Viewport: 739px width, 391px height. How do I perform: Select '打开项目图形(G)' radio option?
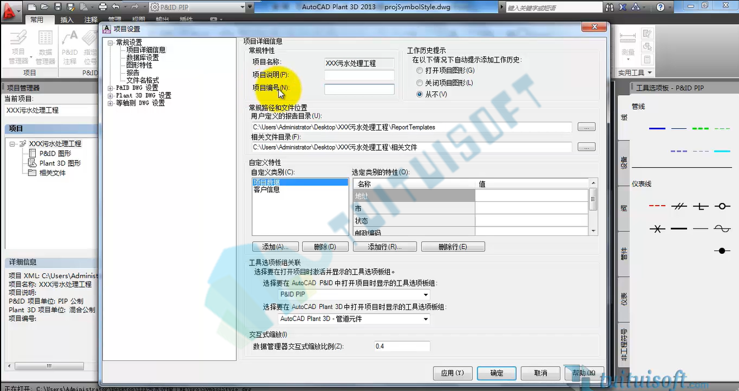420,71
